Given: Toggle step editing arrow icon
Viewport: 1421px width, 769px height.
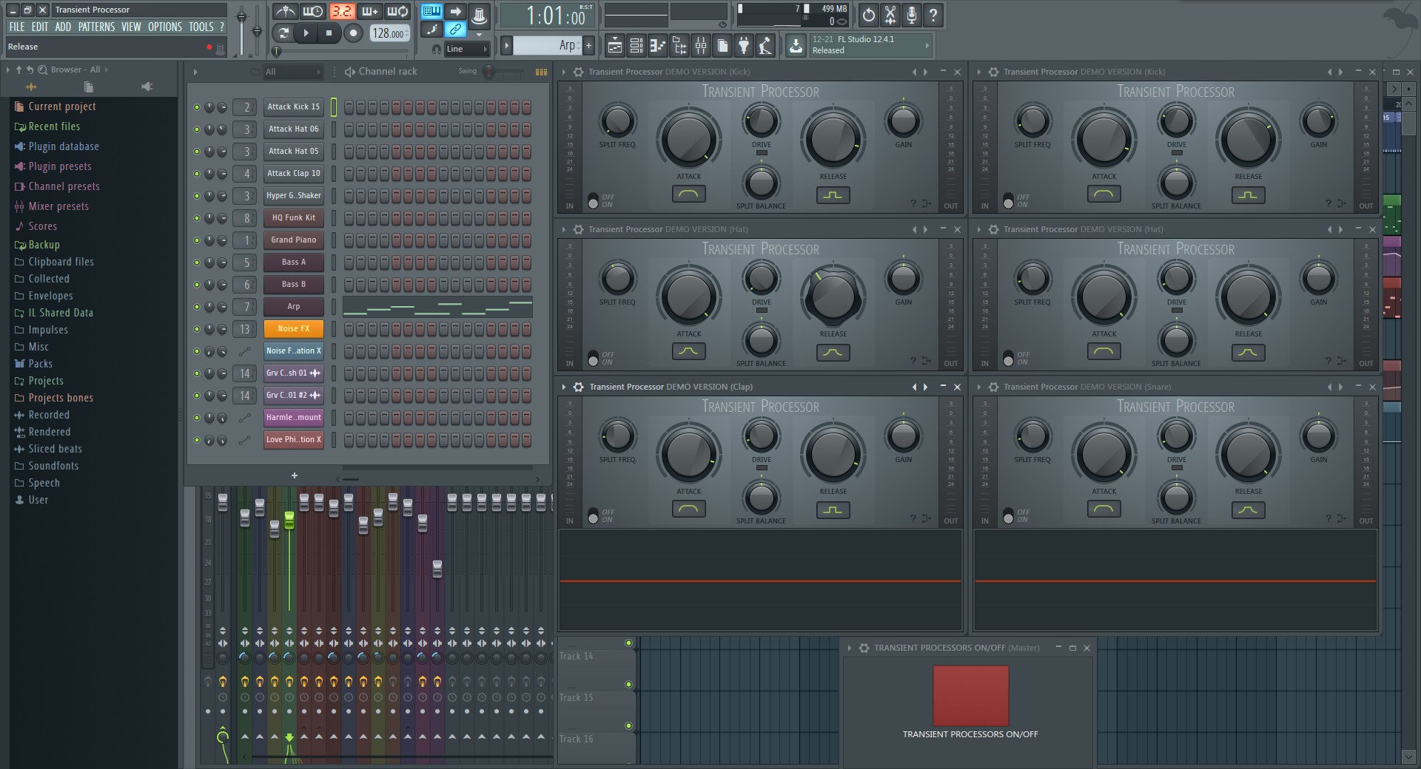Looking at the screenshot, I should pyautogui.click(x=455, y=11).
